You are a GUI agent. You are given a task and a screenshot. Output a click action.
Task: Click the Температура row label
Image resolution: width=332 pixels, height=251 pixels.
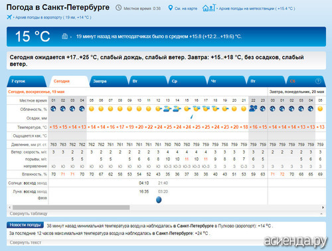coord(32,127)
